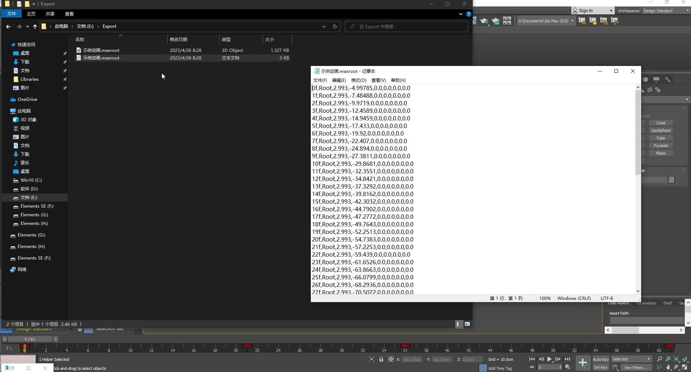Create a Plane primitive
Screen dimensions: 691x372
pyautogui.click(x=661, y=153)
